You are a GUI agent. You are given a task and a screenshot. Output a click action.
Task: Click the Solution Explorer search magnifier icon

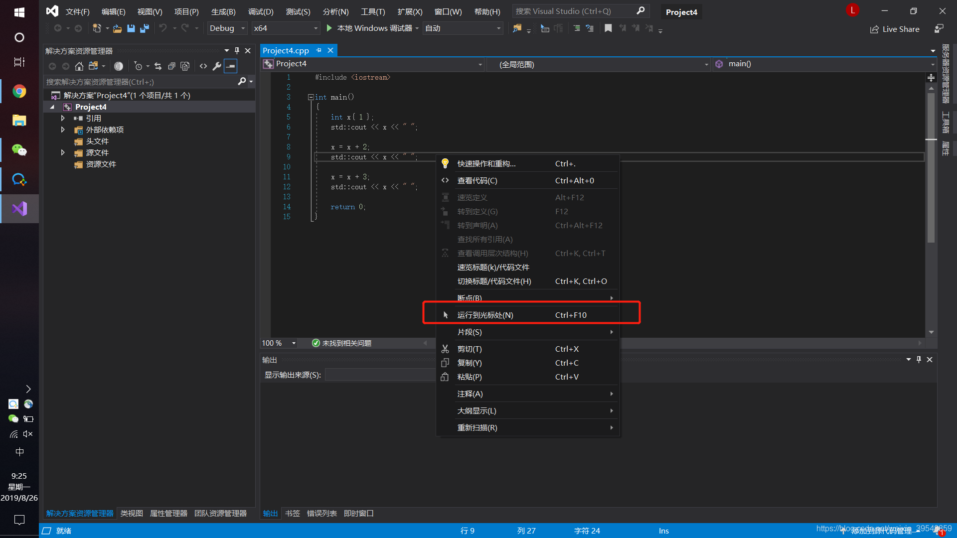pyautogui.click(x=242, y=81)
